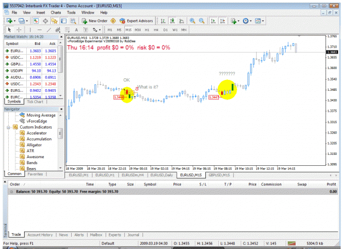Open the Strategy Tester toolbar icon

73,21
